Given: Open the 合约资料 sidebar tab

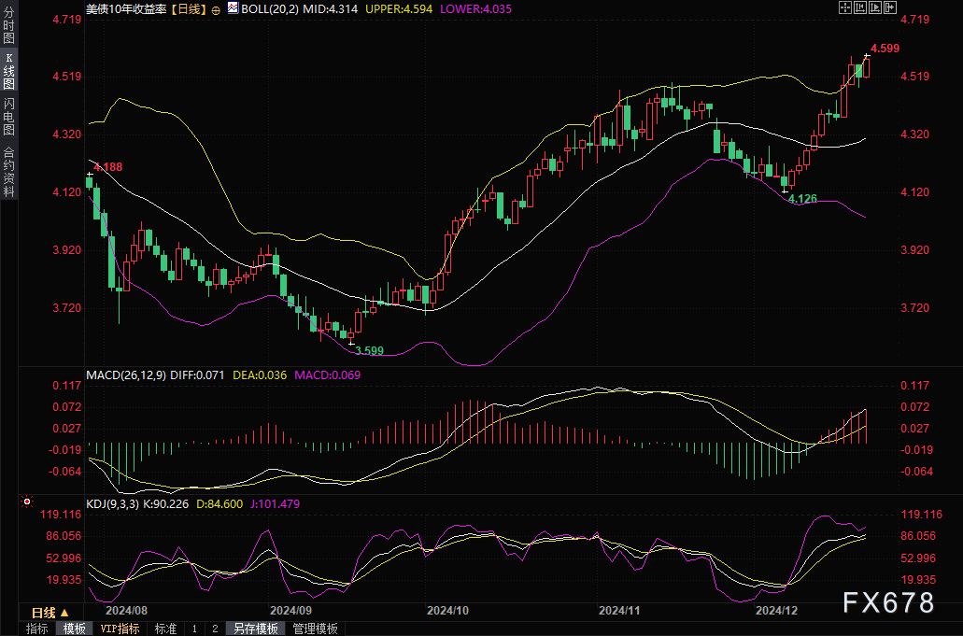Looking at the screenshot, I should 8,171.
